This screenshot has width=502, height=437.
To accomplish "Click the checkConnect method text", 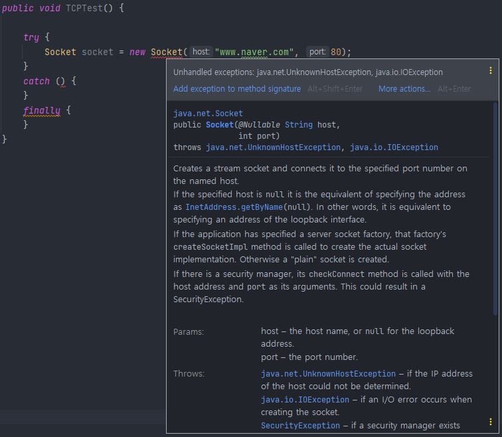I will pos(337,274).
